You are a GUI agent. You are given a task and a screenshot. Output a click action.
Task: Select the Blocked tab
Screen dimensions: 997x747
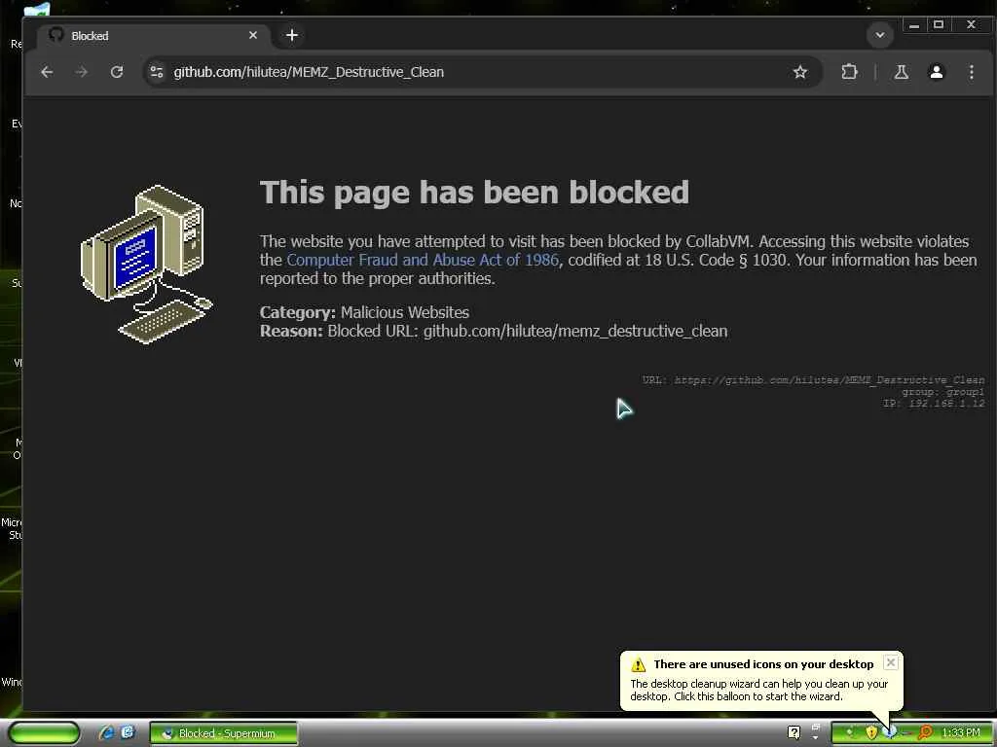pos(153,36)
